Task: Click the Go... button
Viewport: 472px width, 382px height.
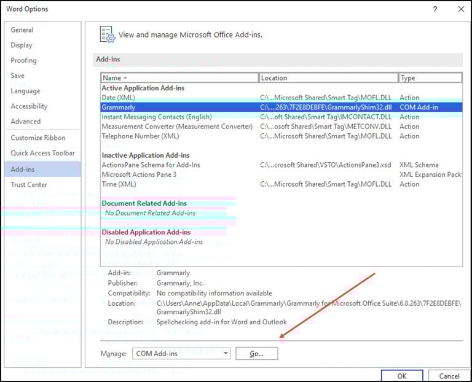Action: [256, 354]
